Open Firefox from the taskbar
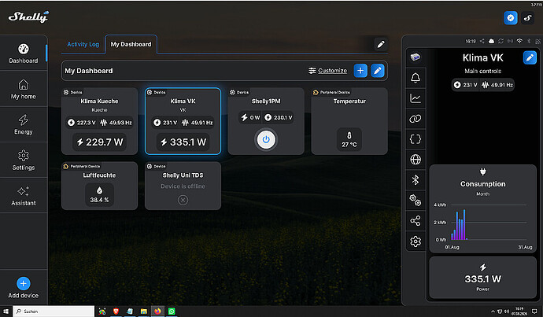Viewport: 543px width, 317px height. [x=157, y=311]
